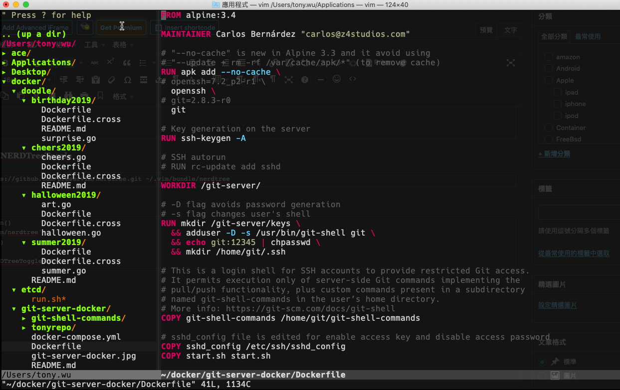Click the bulleted list icon in the WordPress toolbar
This screenshot has width=620, height=390.
[x=144, y=63]
